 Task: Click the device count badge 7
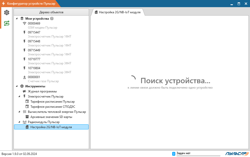coord(52,19)
